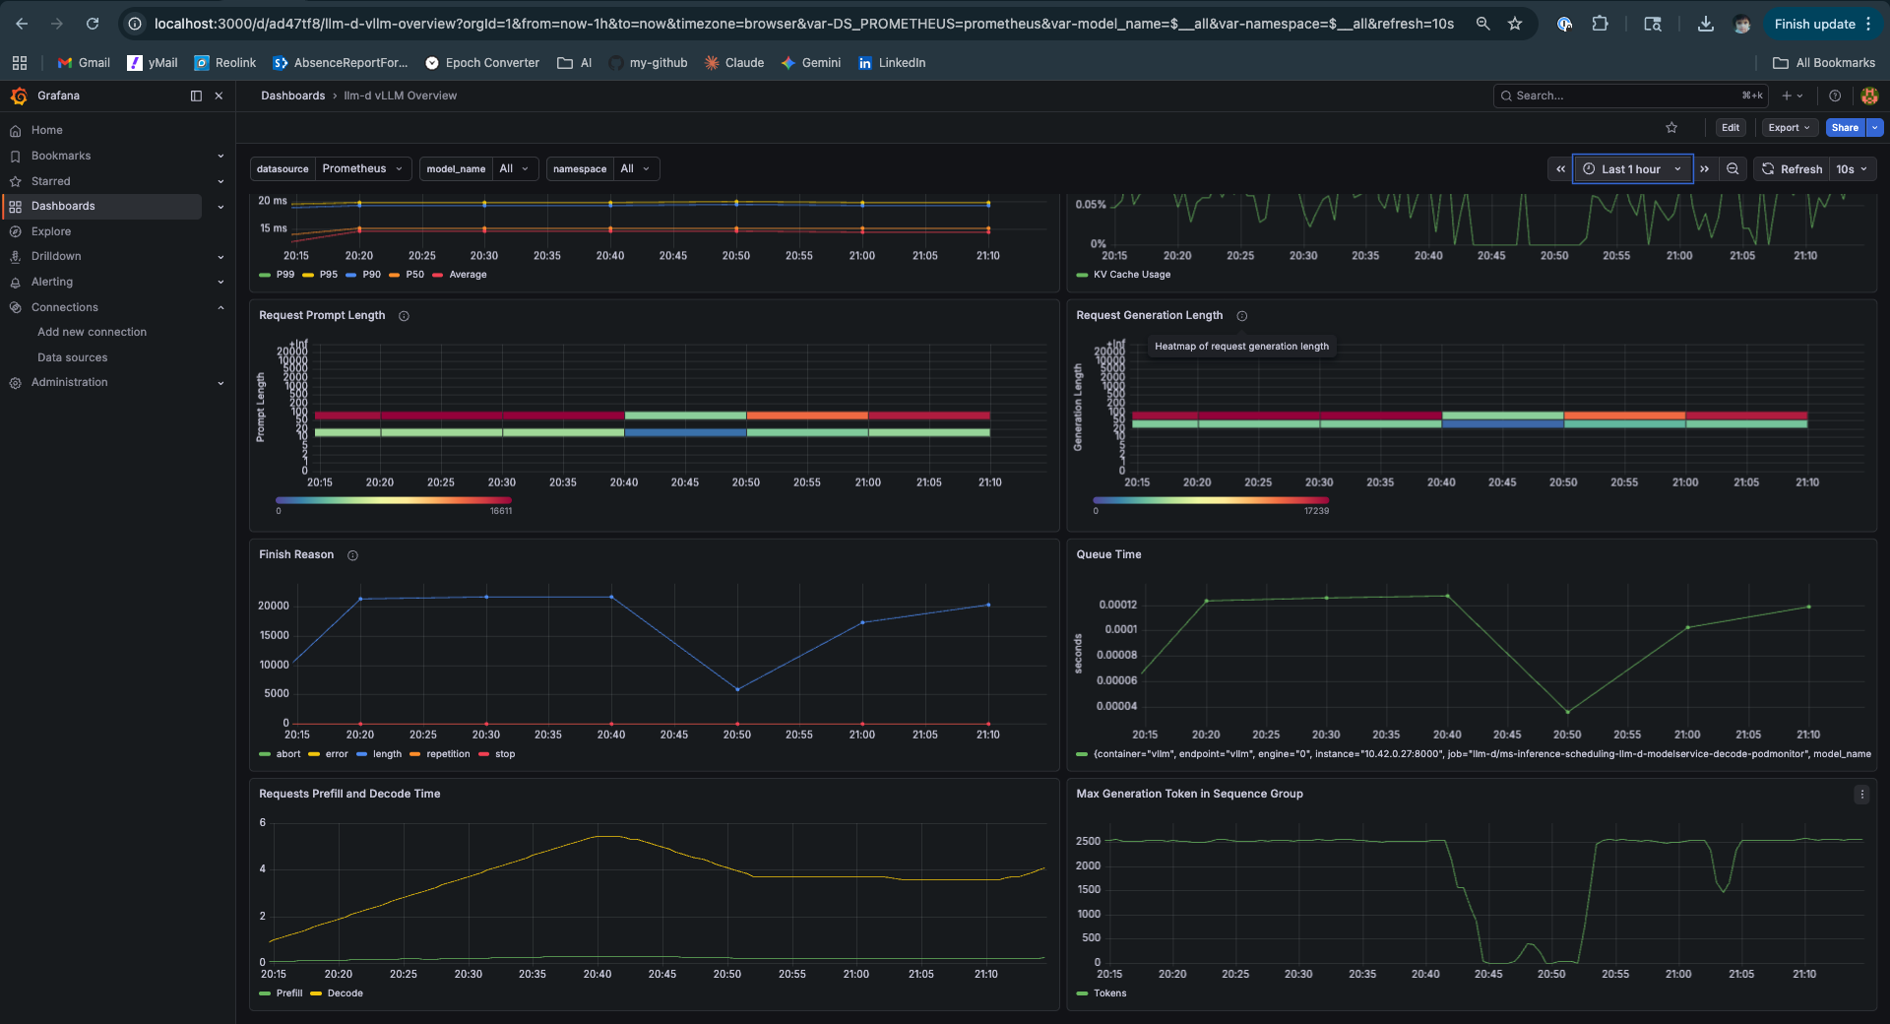Open the kebab menu on Max Generation Token panel
The height and width of the screenshot is (1024, 1890).
point(1861,794)
